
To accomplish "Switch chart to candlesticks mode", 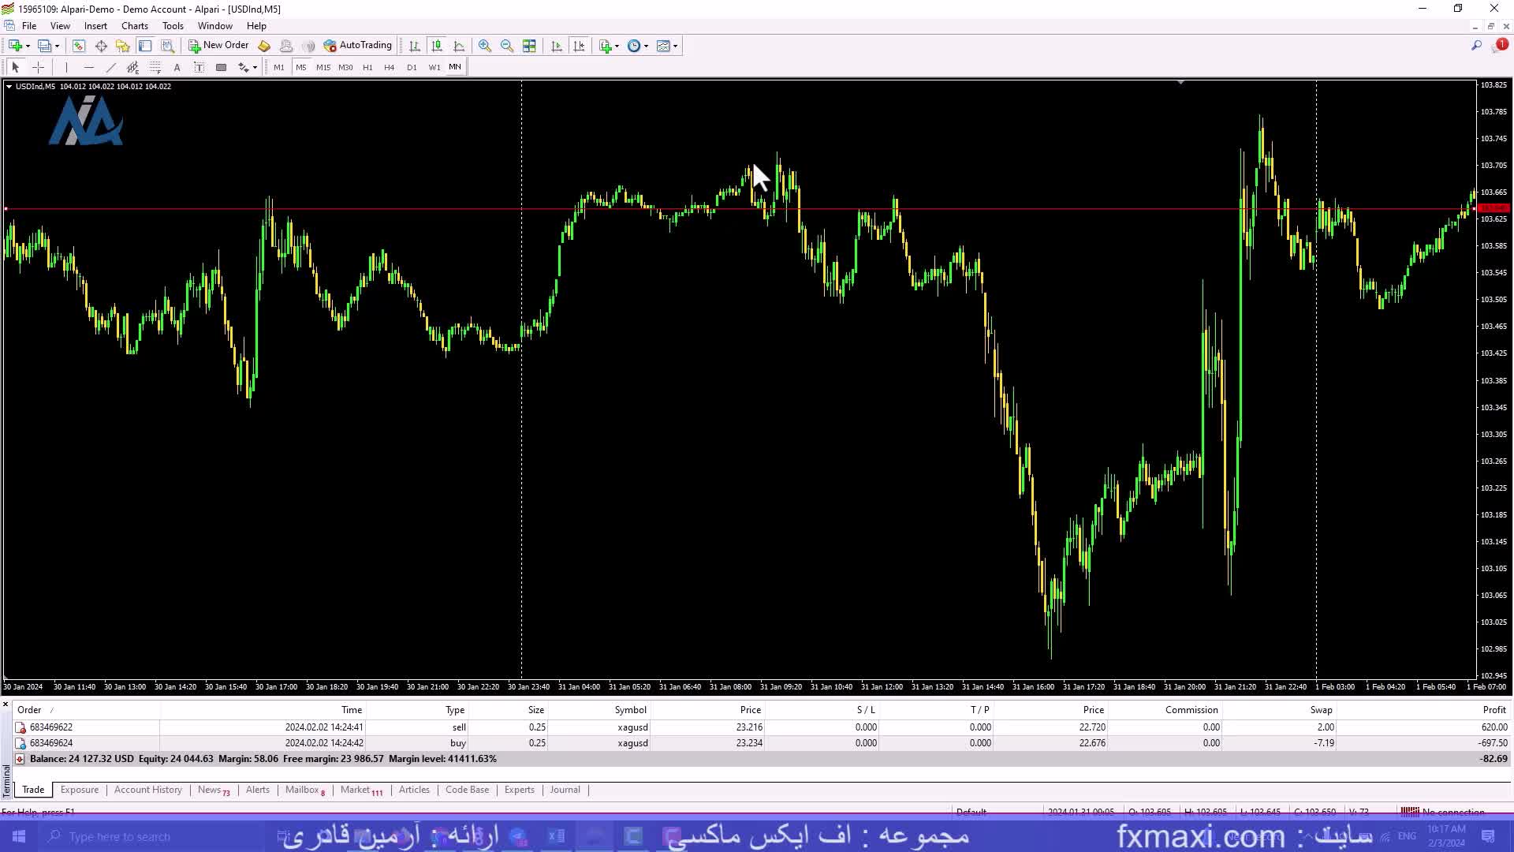I will (437, 46).
